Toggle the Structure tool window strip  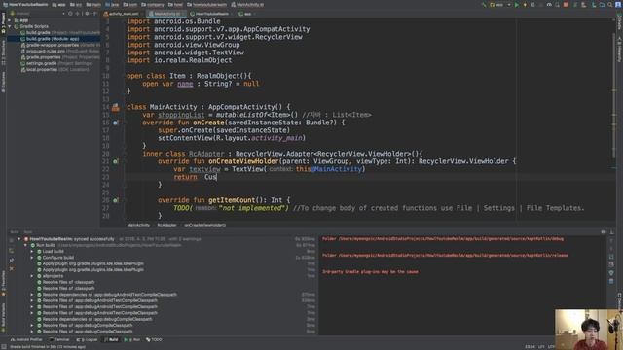point(3,53)
